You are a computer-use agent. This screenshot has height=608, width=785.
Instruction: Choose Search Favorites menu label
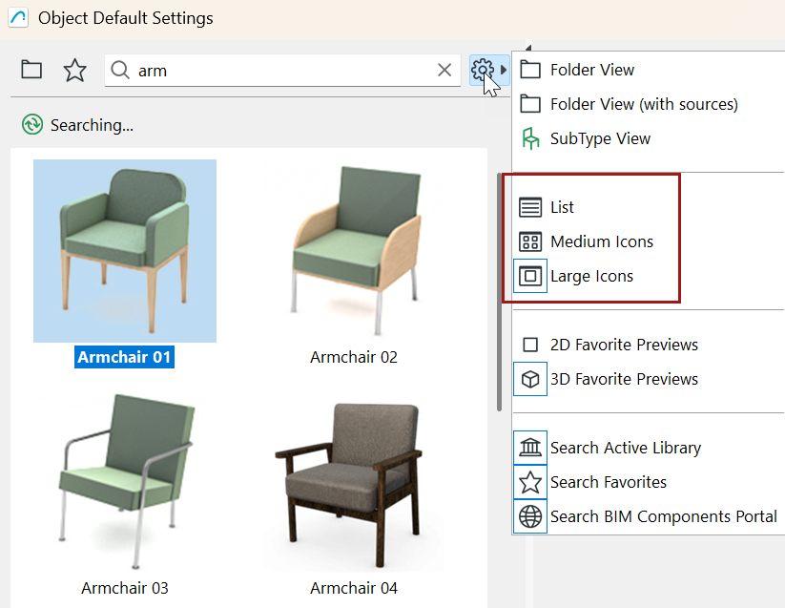pyautogui.click(x=609, y=482)
